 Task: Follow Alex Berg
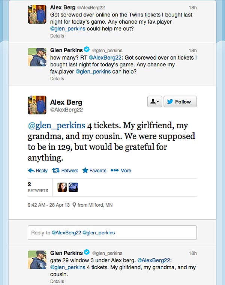click(180, 102)
